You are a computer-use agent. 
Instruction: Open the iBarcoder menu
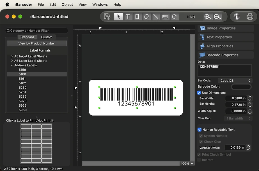click(23, 4)
